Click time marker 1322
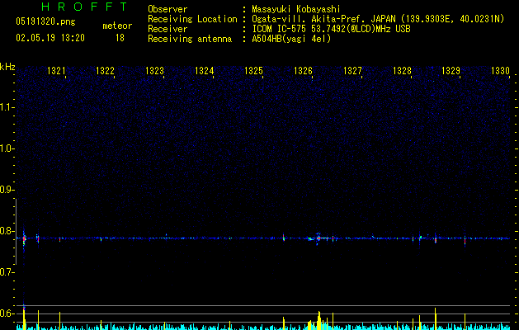The height and width of the screenshot is (330, 519). (x=105, y=71)
